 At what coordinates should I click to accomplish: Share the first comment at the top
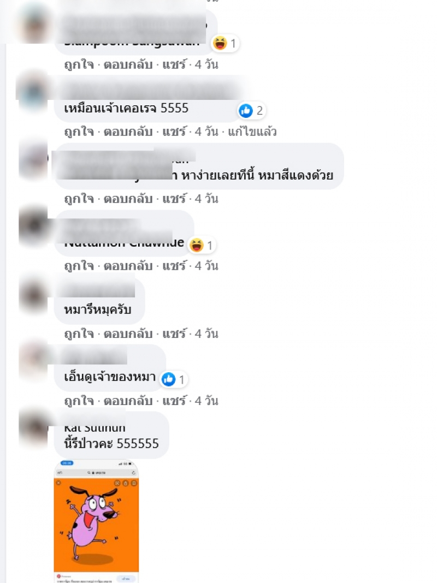(174, 64)
